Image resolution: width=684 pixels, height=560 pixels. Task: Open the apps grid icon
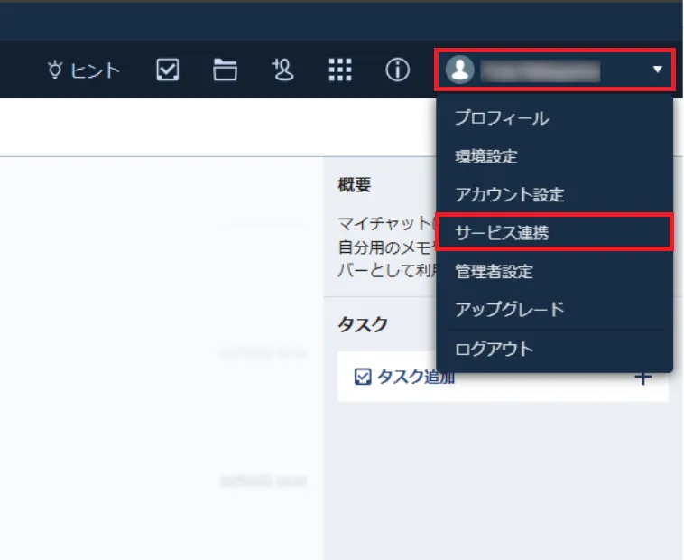click(x=340, y=70)
